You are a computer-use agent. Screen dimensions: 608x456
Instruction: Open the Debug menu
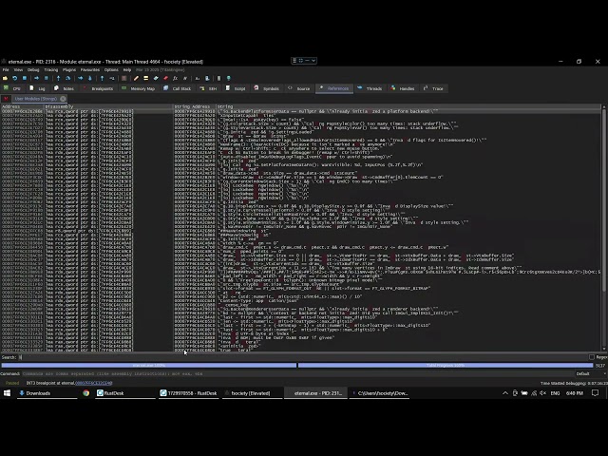coord(33,69)
